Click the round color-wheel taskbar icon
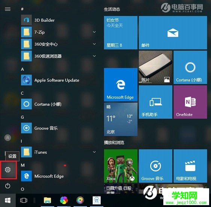211x207 pixels. pyautogui.click(x=80, y=200)
